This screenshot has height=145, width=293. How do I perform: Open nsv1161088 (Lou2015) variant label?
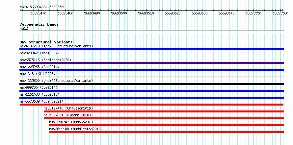point(40,94)
